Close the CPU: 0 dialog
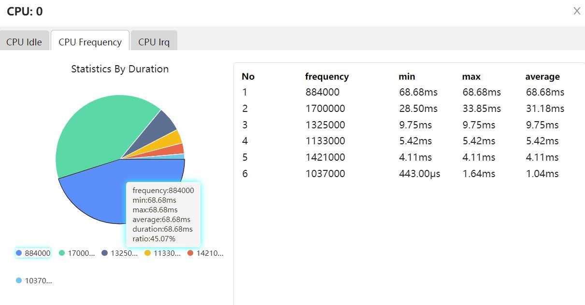Image resolution: width=585 pixels, height=305 pixels. click(576, 11)
